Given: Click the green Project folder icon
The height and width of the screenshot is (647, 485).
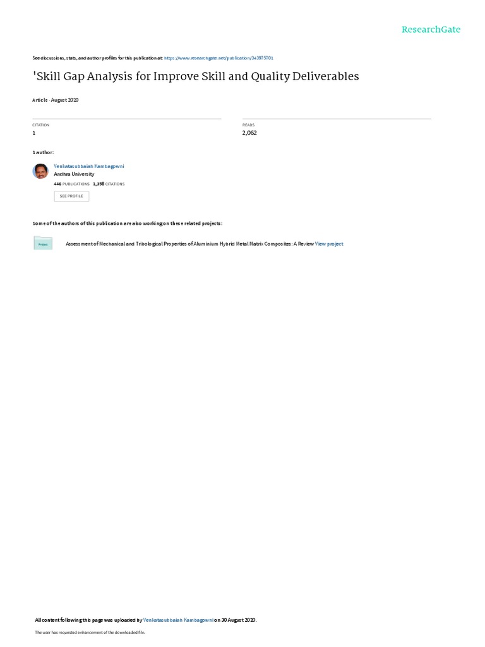Looking at the screenshot, I should point(43,243).
